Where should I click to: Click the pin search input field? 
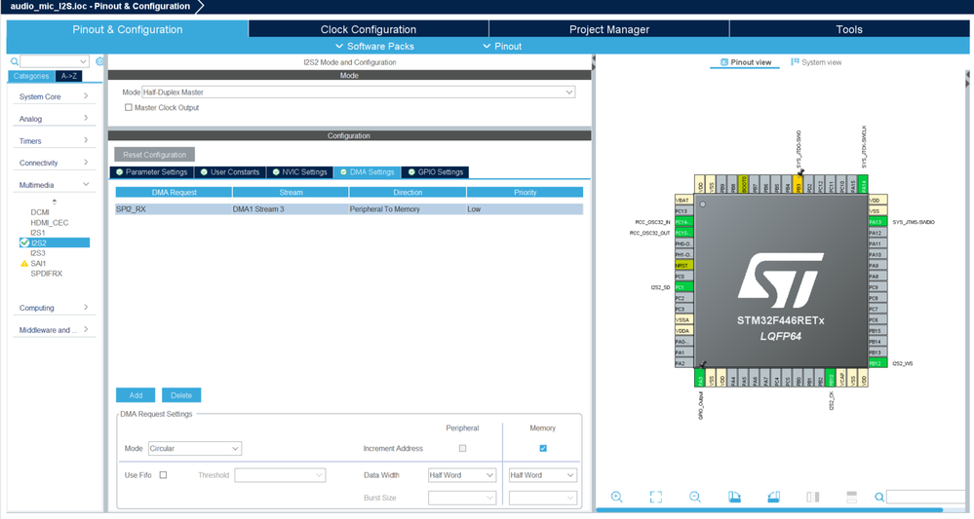click(925, 497)
